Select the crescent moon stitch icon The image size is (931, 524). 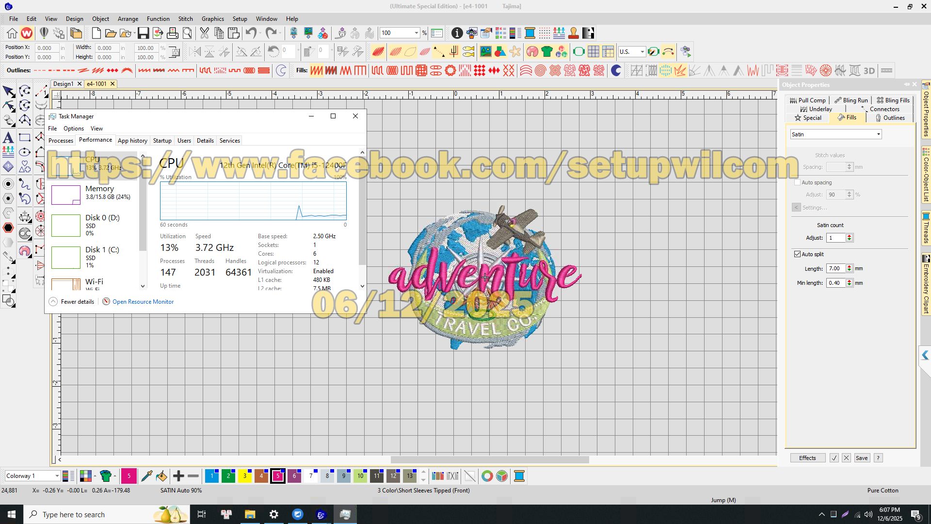(x=616, y=71)
